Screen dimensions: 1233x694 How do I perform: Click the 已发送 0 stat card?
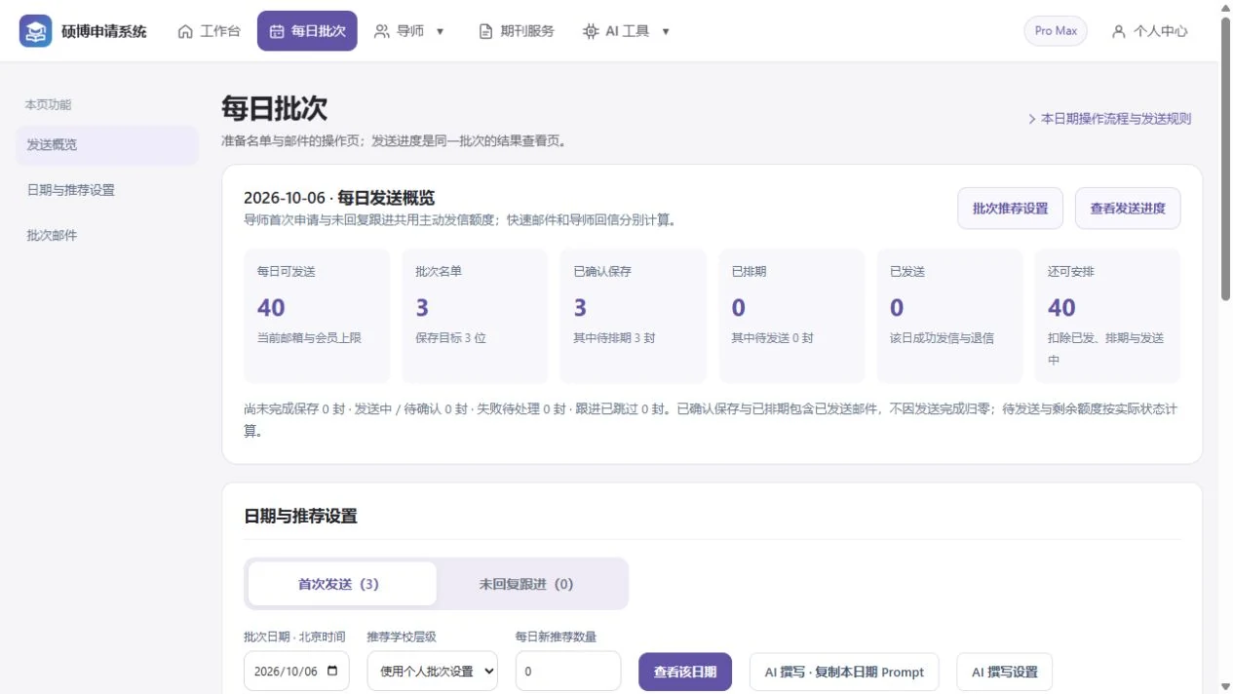coord(949,316)
